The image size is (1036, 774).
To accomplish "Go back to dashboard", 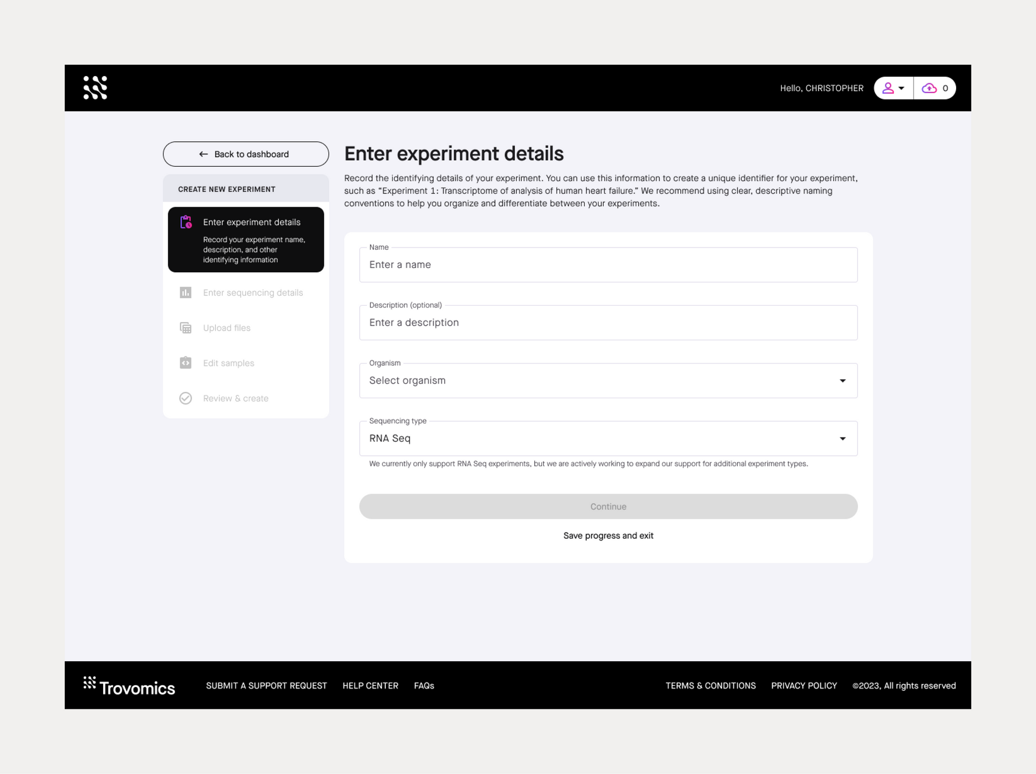I will click(x=246, y=154).
